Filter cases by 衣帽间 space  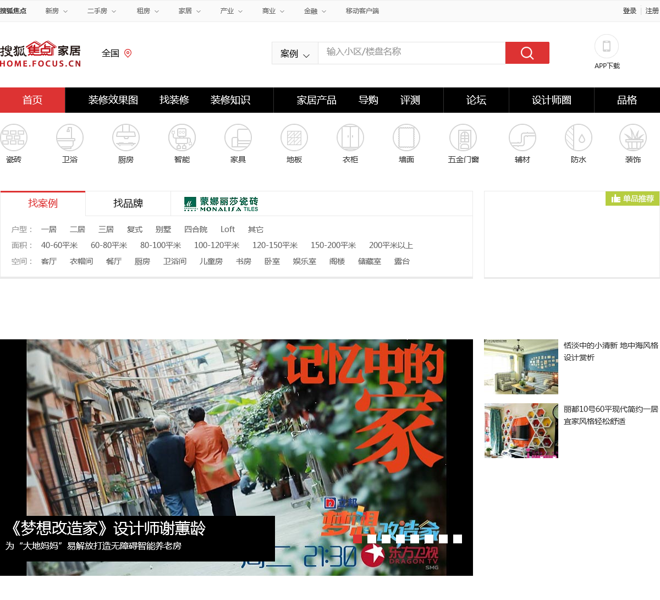tap(81, 261)
